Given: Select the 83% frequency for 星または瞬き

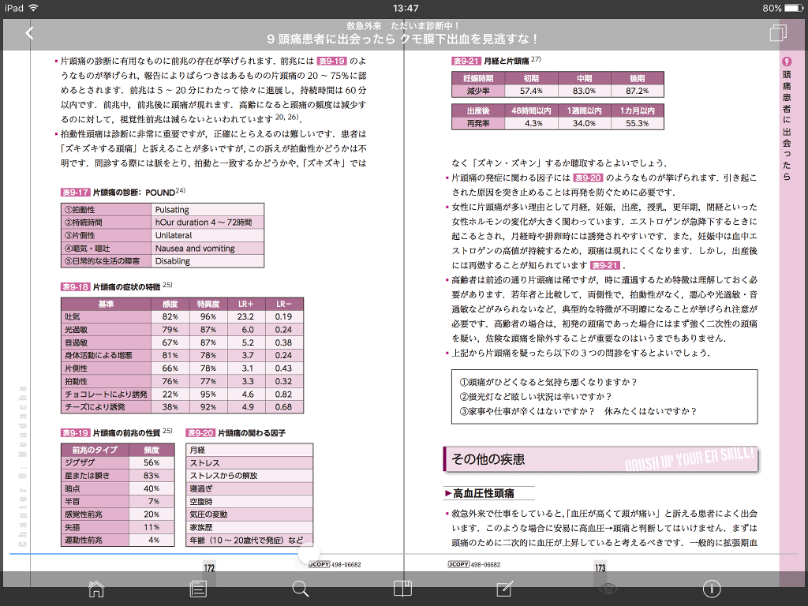Looking at the screenshot, I should click(151, 476).
